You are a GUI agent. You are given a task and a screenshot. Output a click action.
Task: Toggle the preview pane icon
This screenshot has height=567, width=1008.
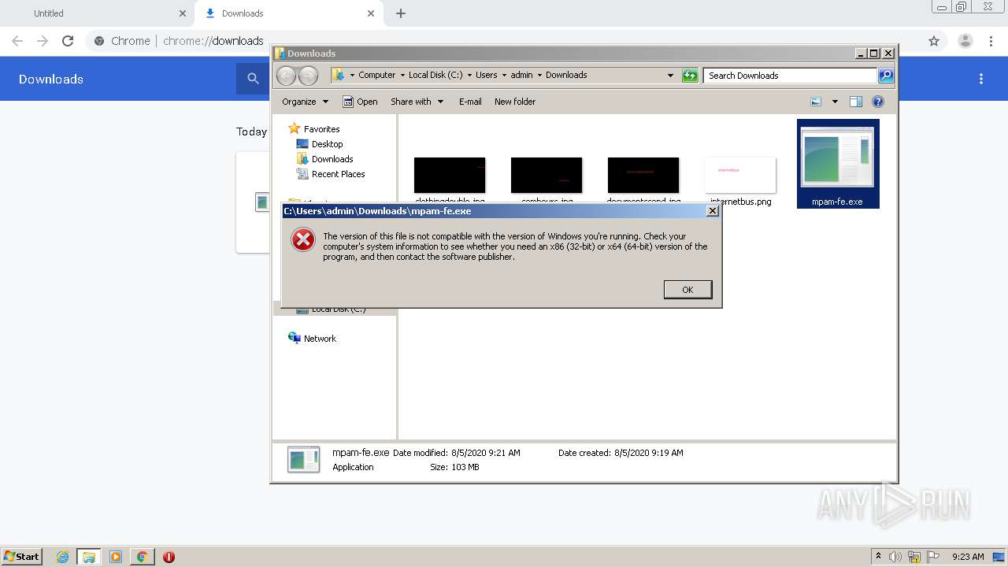pyautogui.click(x=856, y=102)
